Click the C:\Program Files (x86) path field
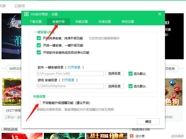186x139 pixels. tap(70, 73)
